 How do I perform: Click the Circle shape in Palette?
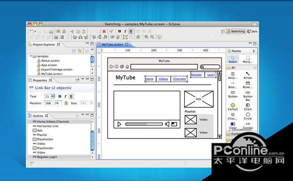(x=247, y=116)
